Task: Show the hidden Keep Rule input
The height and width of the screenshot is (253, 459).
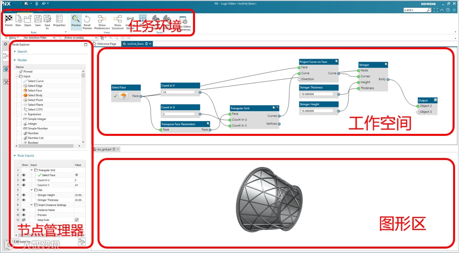Action: (x=24, y=220)
